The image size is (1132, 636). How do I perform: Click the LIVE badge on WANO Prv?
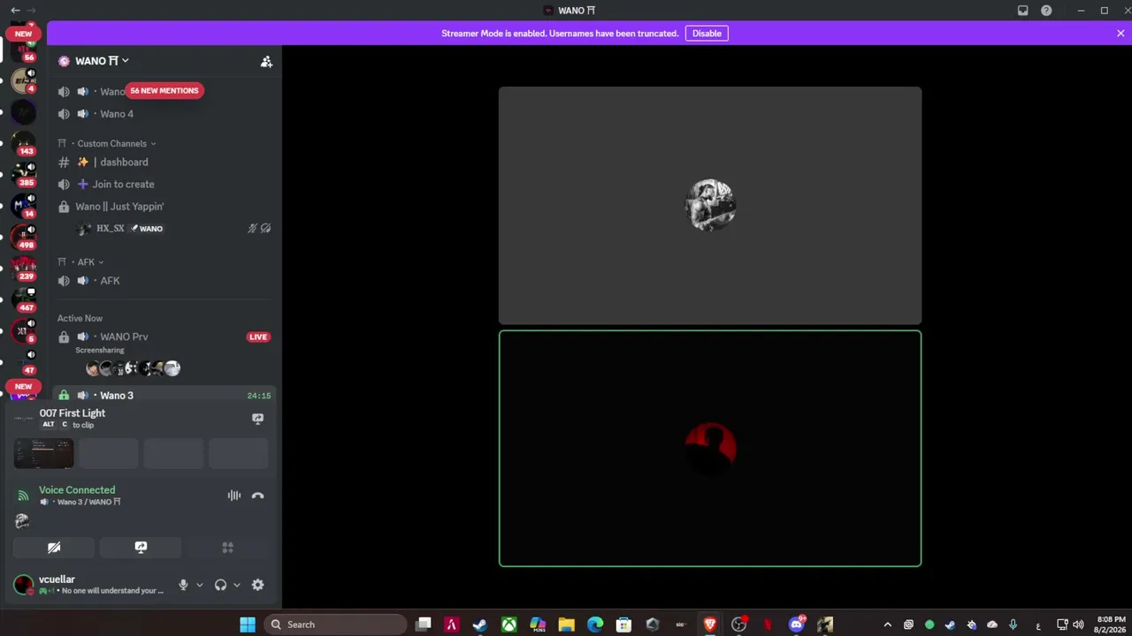pos(258,337)
